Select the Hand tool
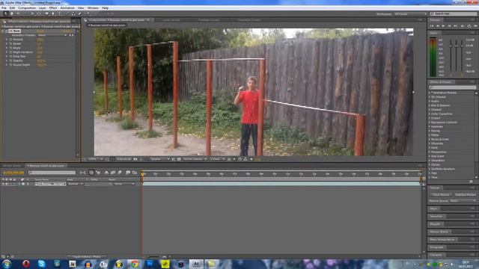 coord(12,13)
